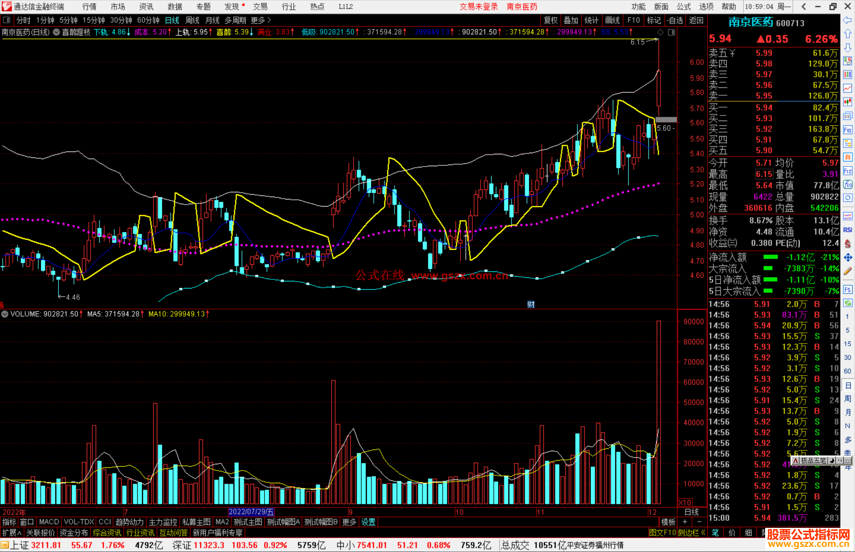Click the pencil drawing tool icon
Viewport: 855px width, 552px height.
tap(847, 271)
